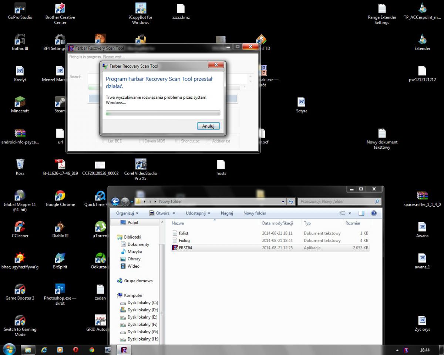Open the Satyra Word document
The height and width of the screenshot is (355, 444).
click(302, 105)
